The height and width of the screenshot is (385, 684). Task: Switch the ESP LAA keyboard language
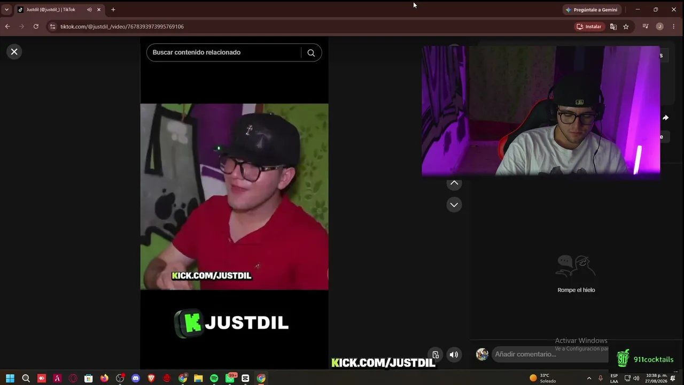(614, 378)
